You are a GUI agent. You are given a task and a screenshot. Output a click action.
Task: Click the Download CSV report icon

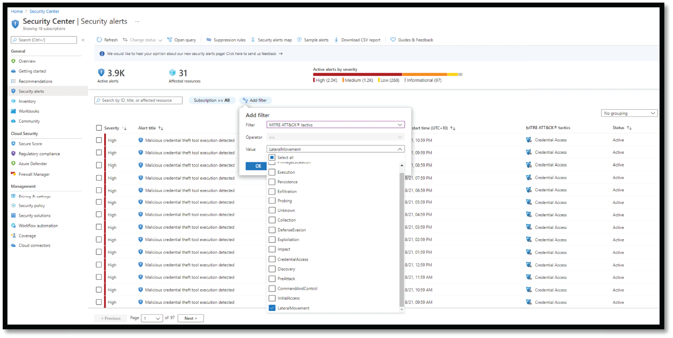pos(336,40)
